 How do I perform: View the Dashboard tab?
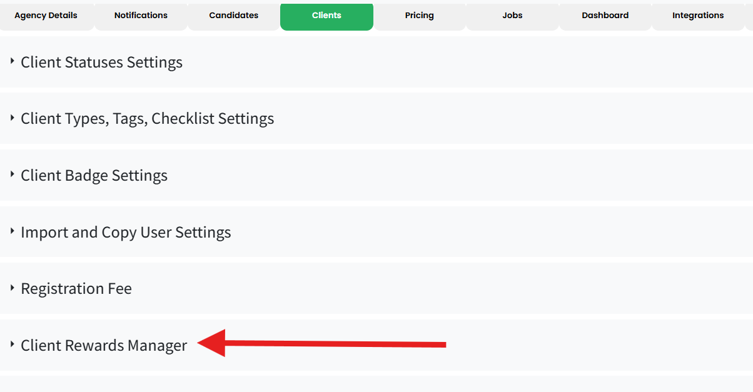pos(605,16)
